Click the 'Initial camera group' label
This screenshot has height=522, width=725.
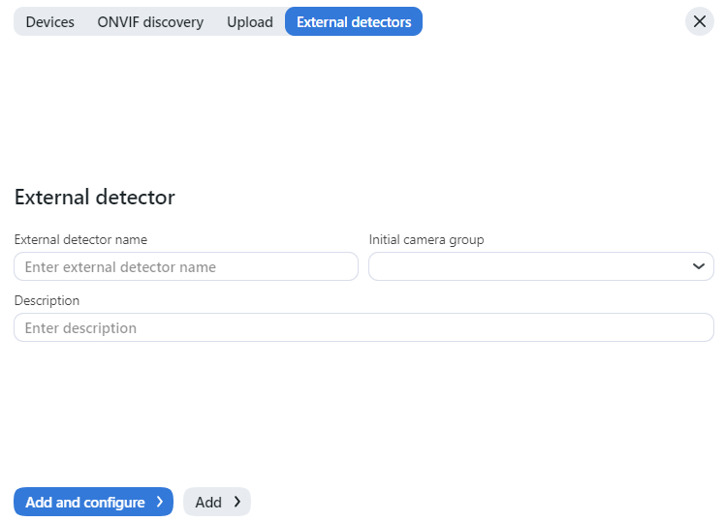pos(426,239)
